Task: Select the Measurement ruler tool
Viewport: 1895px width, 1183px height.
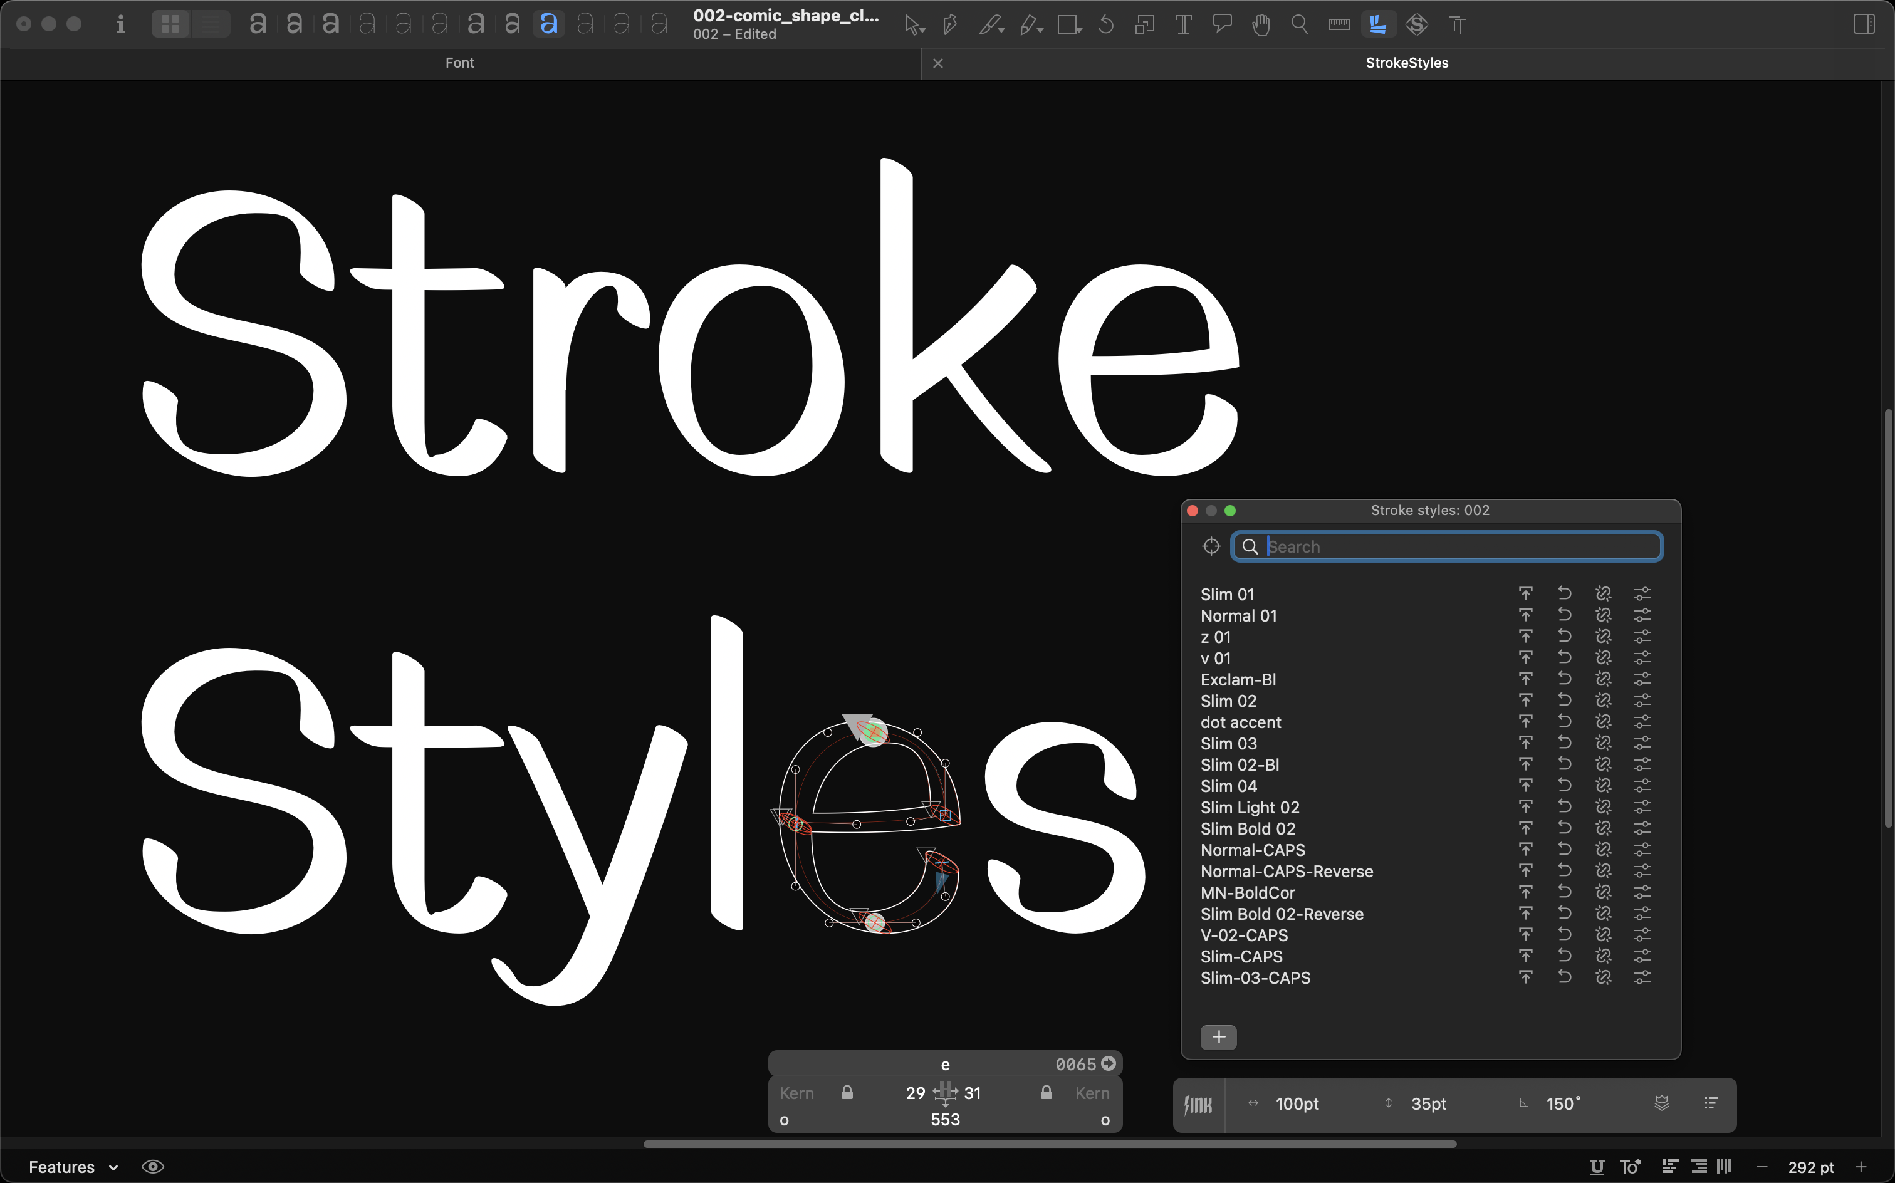Action: [x=1339, y=25]
